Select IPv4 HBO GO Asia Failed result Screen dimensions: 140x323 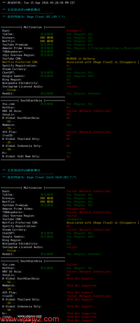(89, 111)
